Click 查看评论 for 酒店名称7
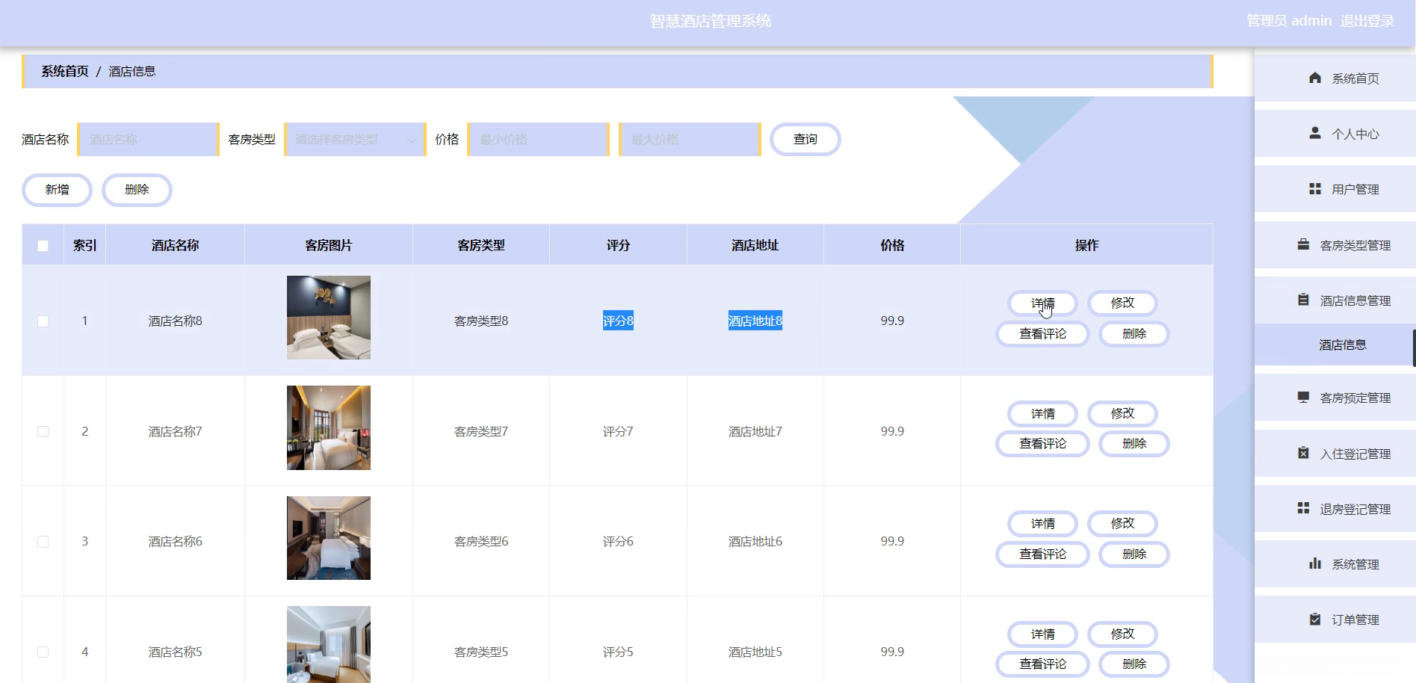Image resolution: width=1416 pixels, height=683 pixels. click(1043, 444)
